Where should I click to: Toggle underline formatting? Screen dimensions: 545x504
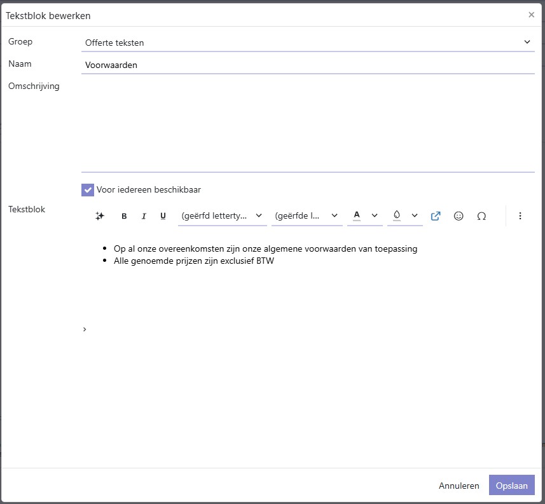(x=163, y=216)
